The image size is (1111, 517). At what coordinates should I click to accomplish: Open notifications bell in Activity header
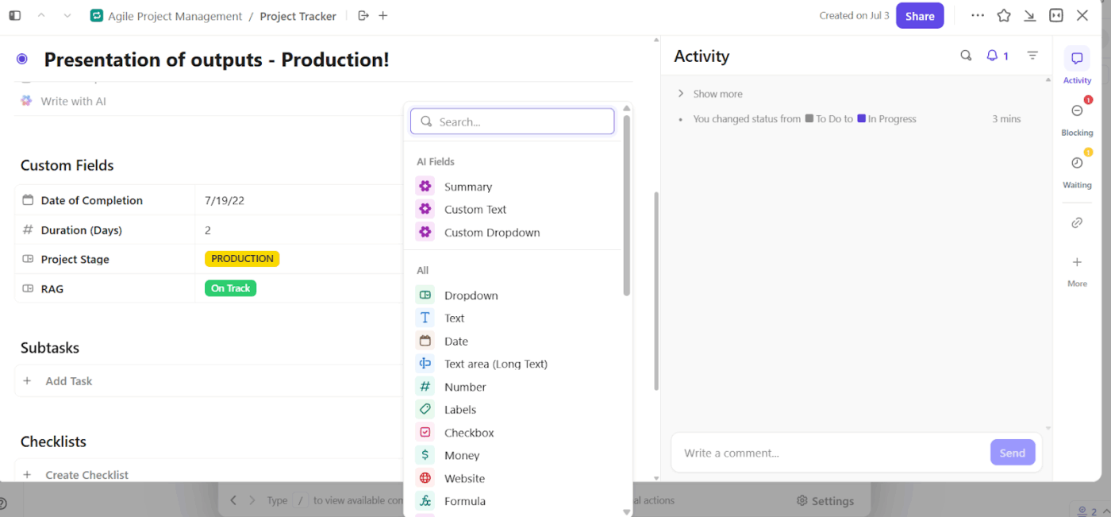992,56
